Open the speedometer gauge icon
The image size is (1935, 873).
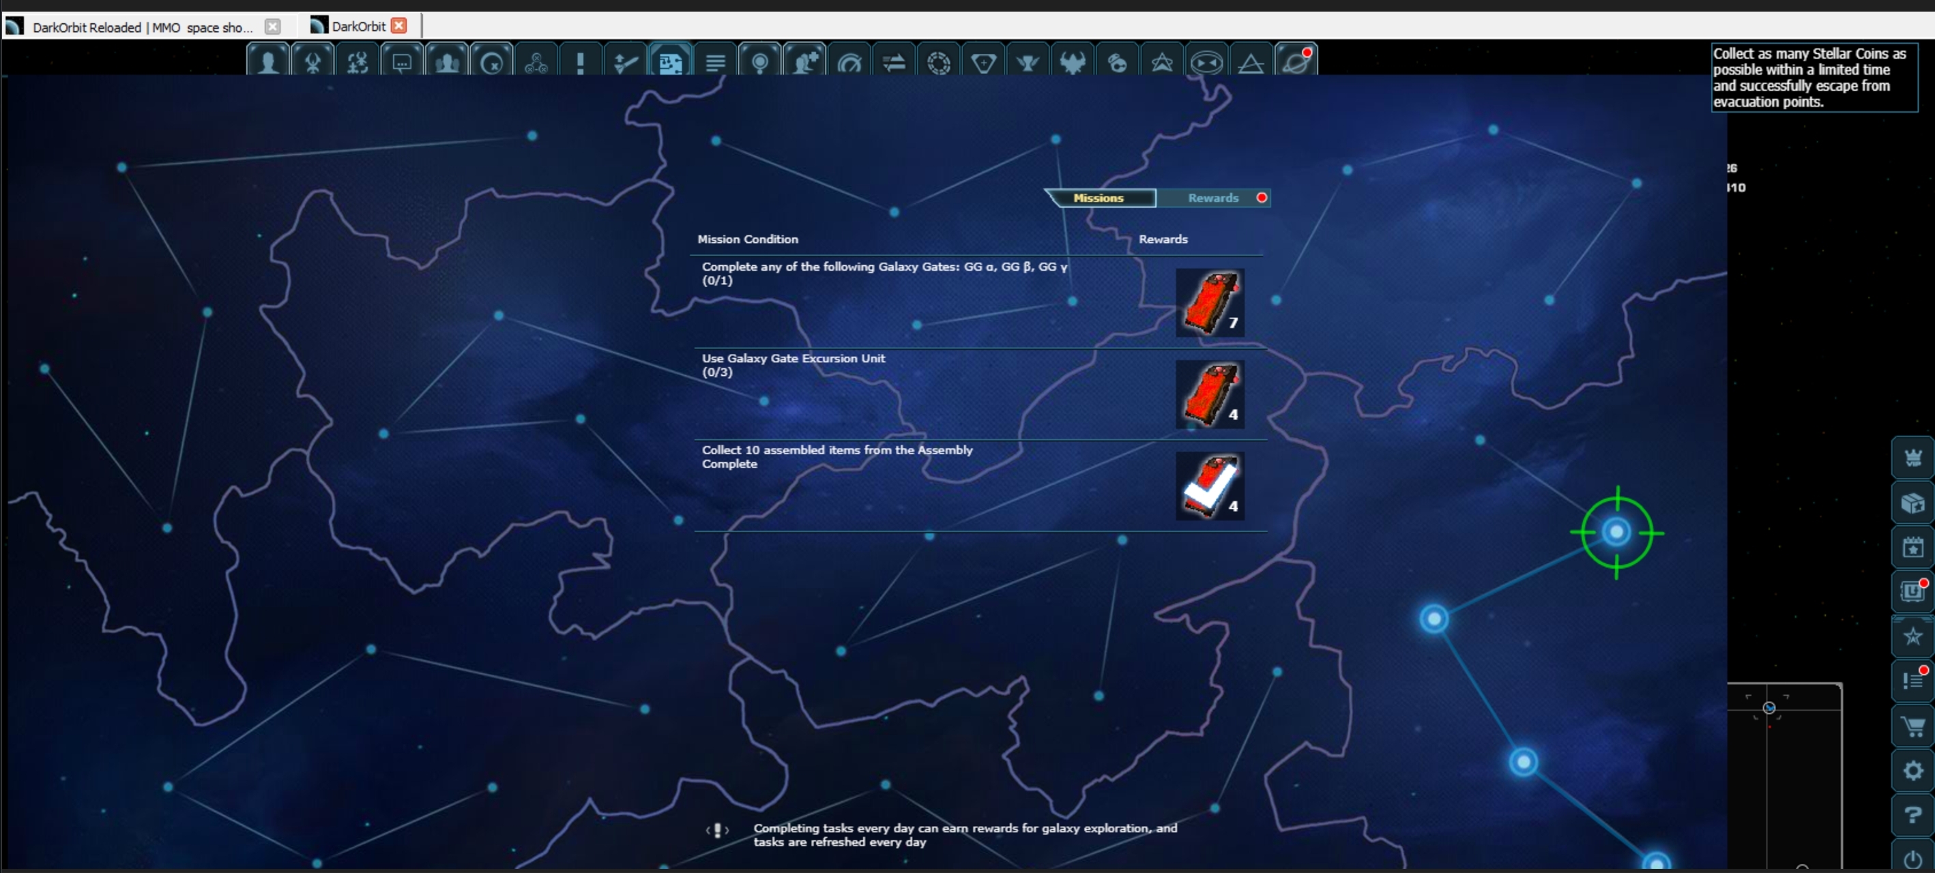pos(849,60)
